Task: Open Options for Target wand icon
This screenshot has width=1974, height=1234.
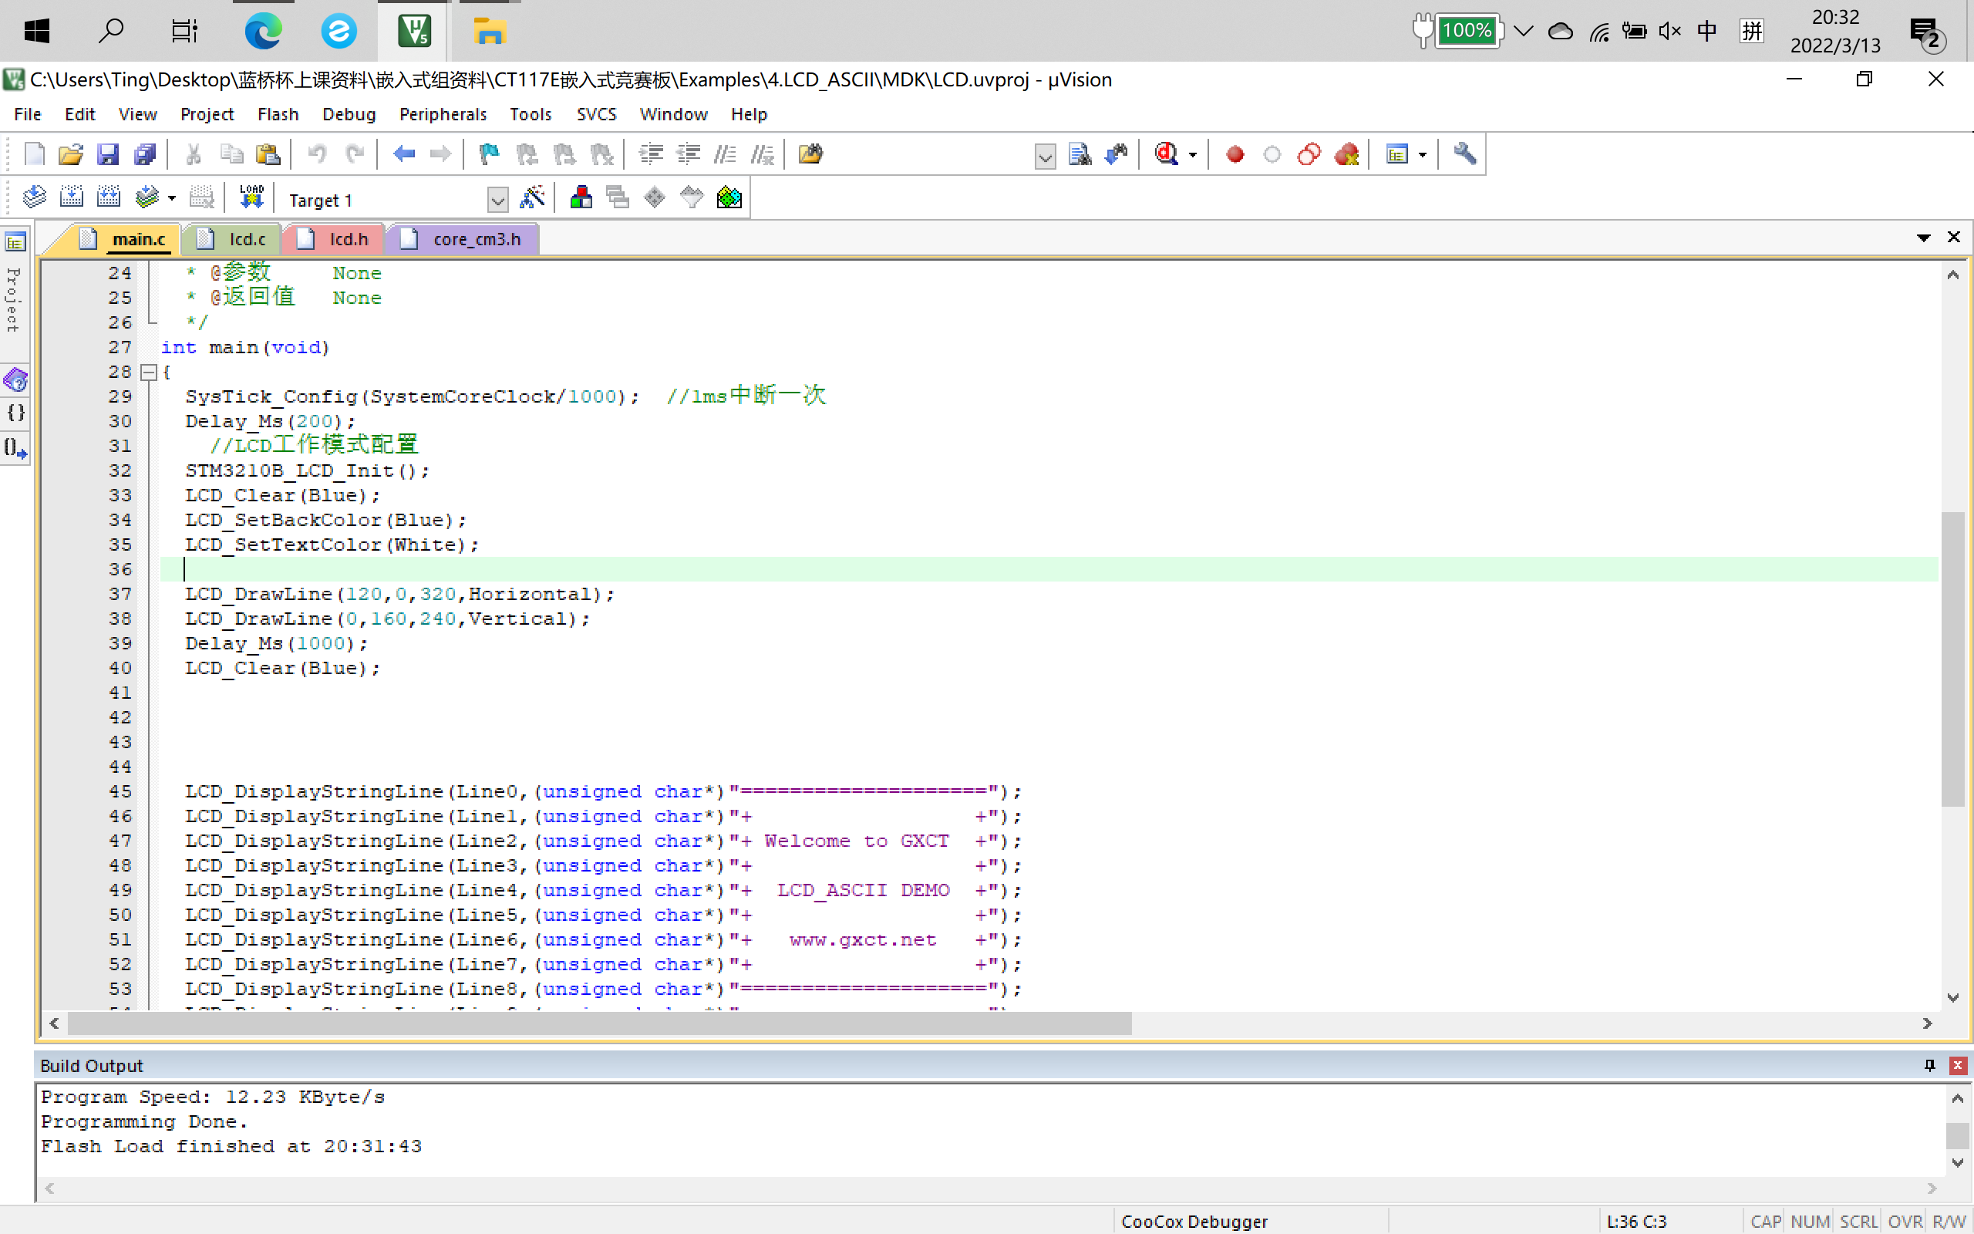Action: point(532,198)
